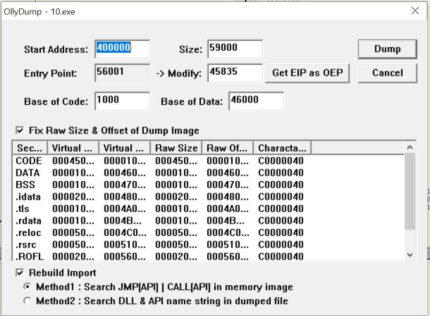Select Method2 search DLL & API radio
Viewport: 430px width, 316px height.
click(x=27, y=301)
